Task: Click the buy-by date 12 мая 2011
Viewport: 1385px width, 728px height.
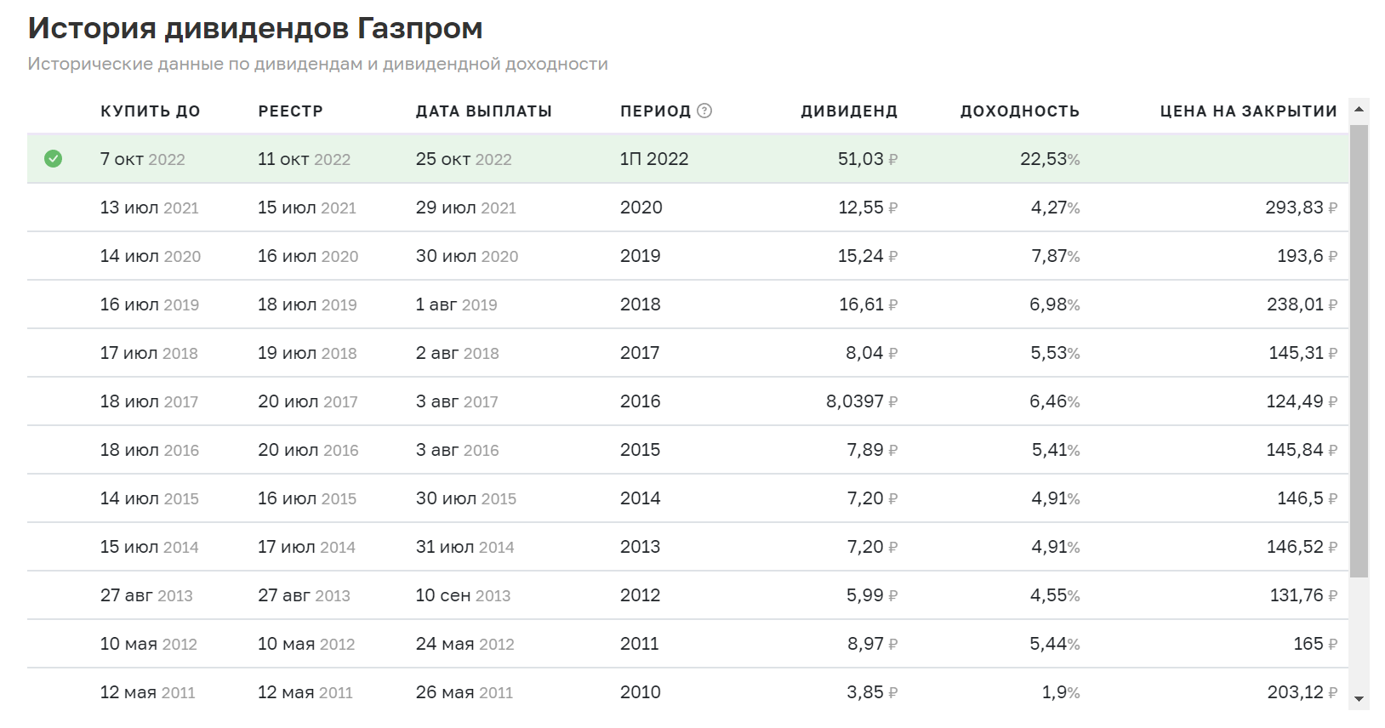Action: pos(148,692)
